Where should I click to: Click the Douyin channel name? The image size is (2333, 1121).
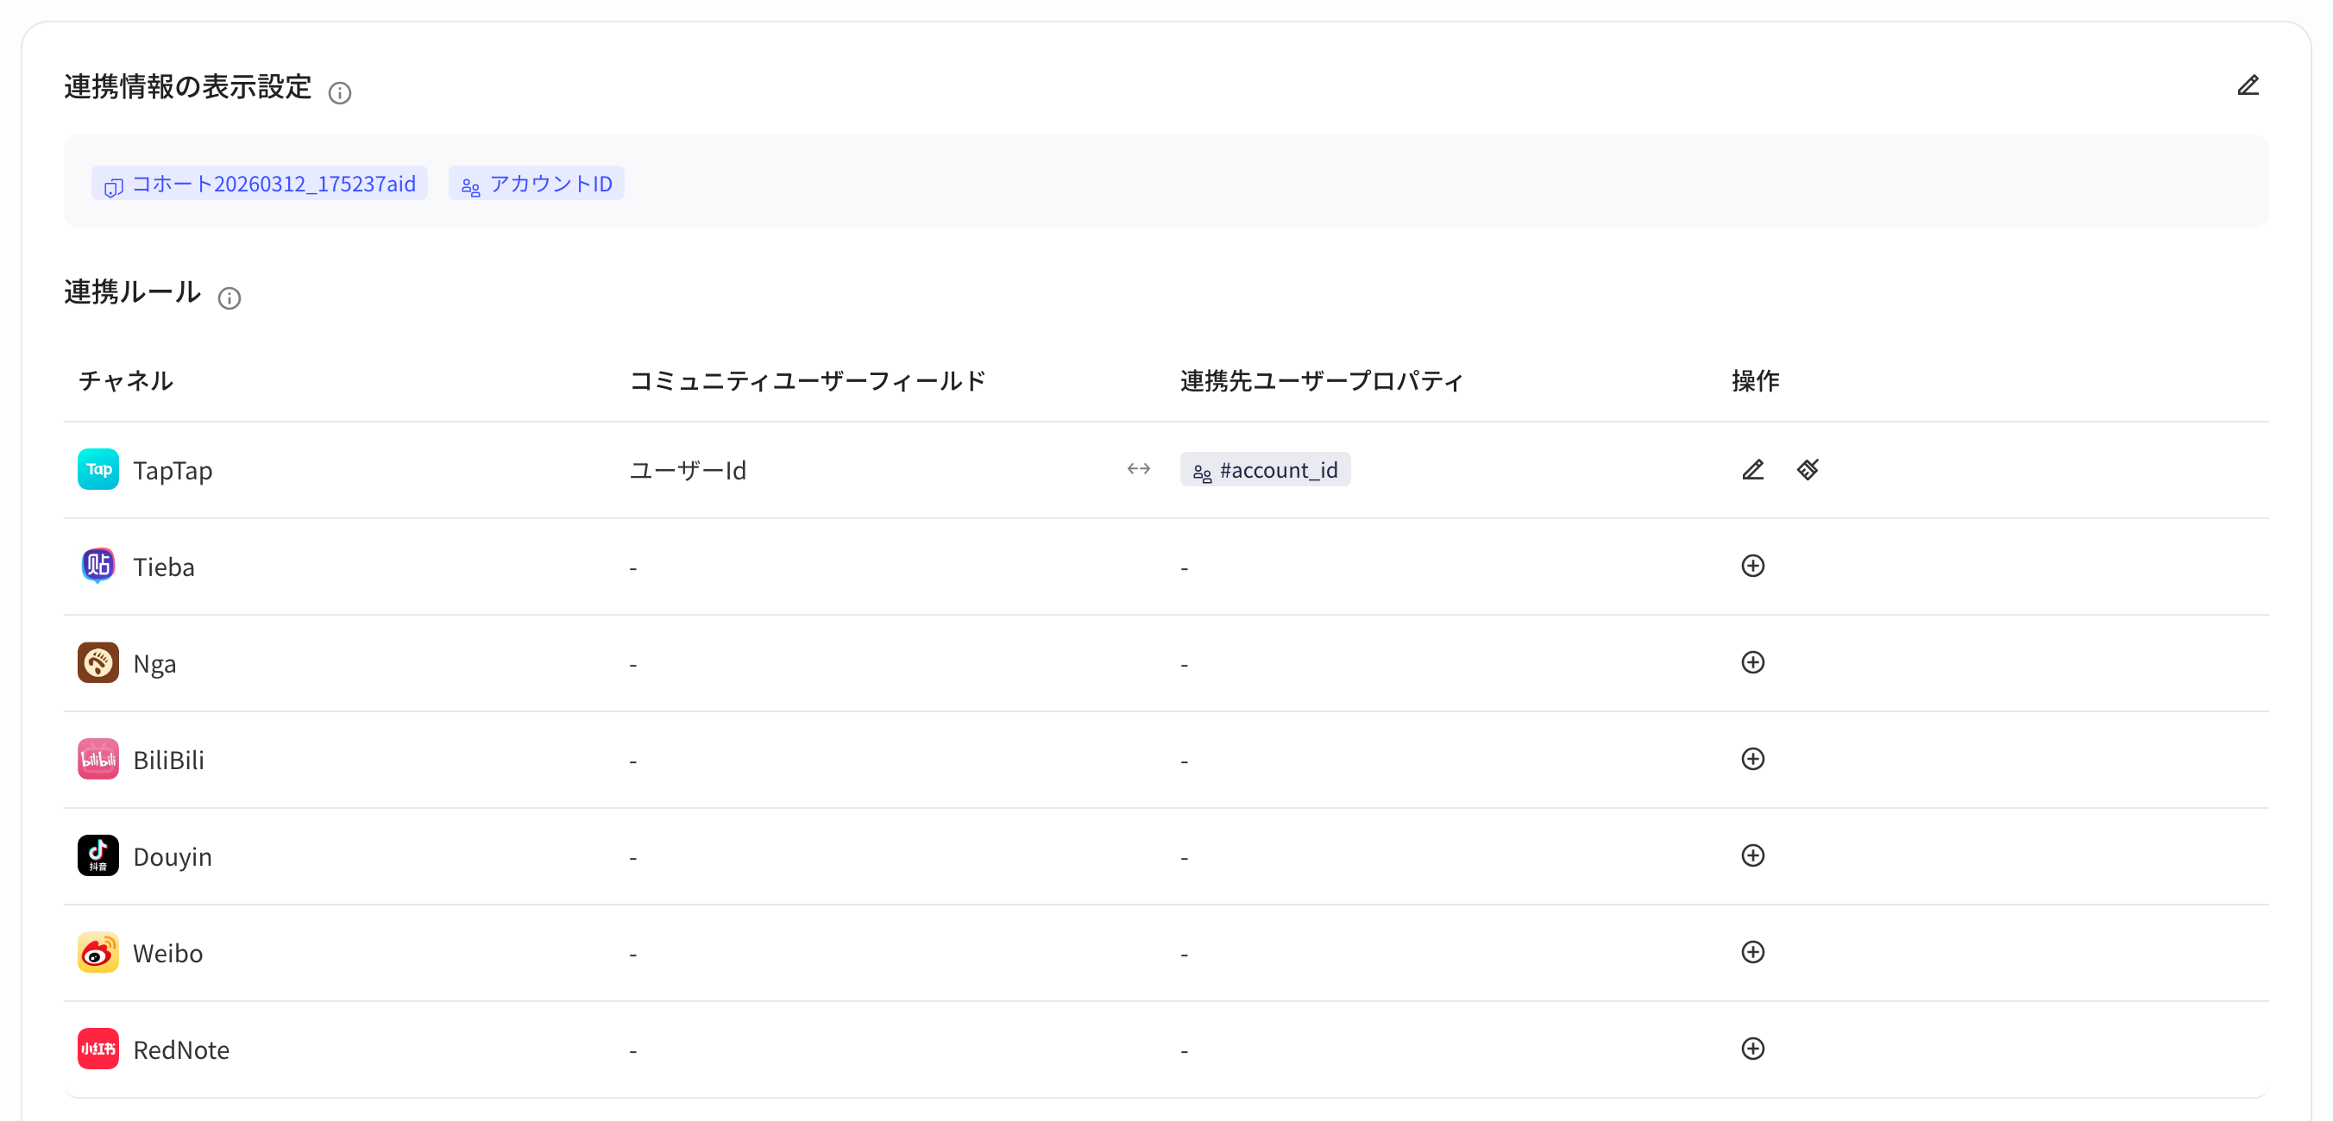point(172,857)
